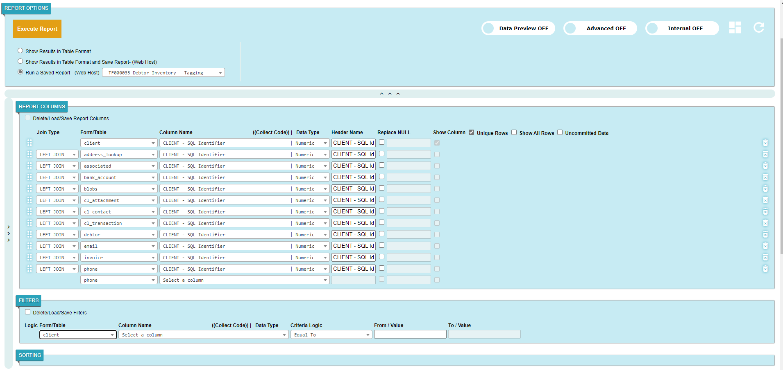The width and height of the screenshot is (783, 370).
Task: Edit header name field in email row
Action: (x=354, y=246)
